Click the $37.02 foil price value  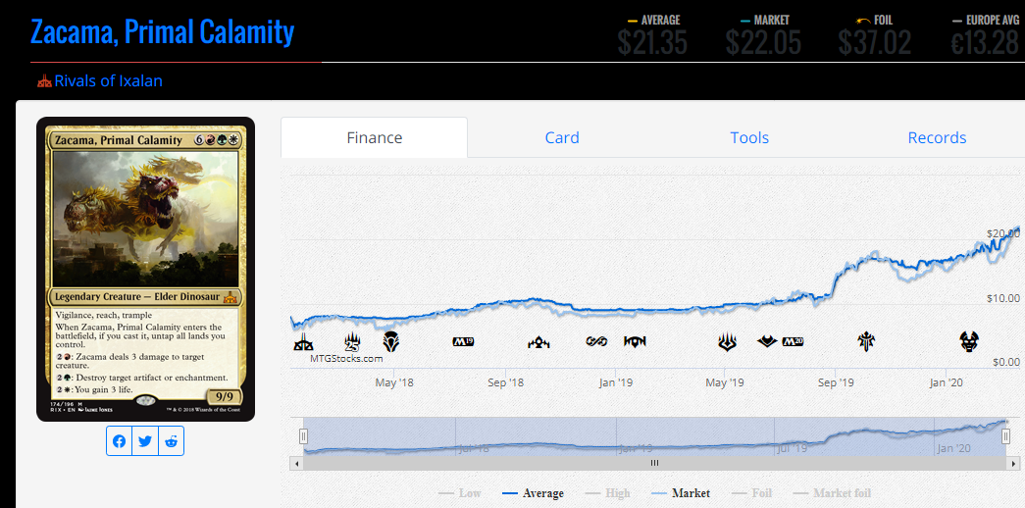(875, 42)
